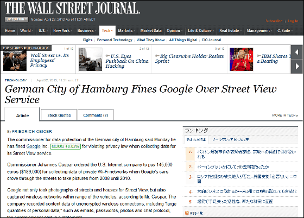Open ranking item number 2 about Boeing
304x218 pixels.
233,166
